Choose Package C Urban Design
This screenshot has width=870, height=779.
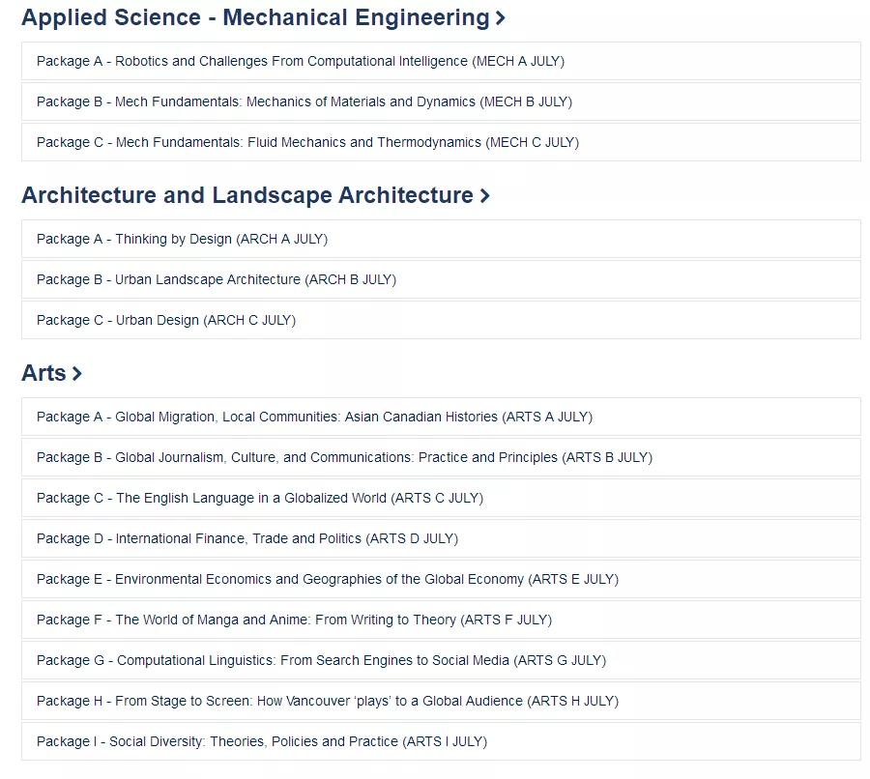tap(441, 320)
